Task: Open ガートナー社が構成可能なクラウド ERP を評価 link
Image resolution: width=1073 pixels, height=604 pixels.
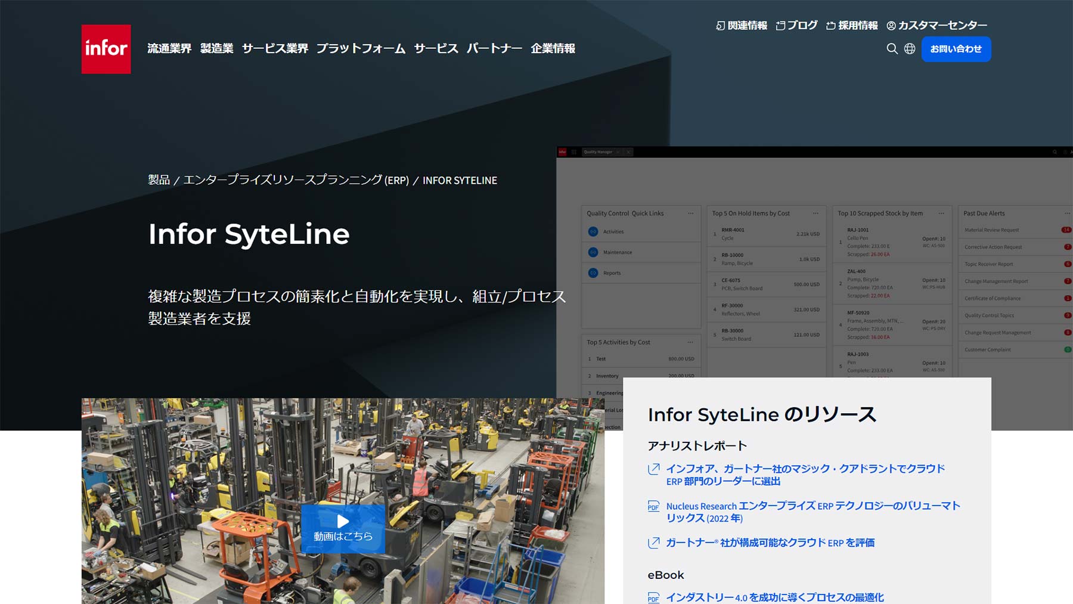Action: pos(770,543)
